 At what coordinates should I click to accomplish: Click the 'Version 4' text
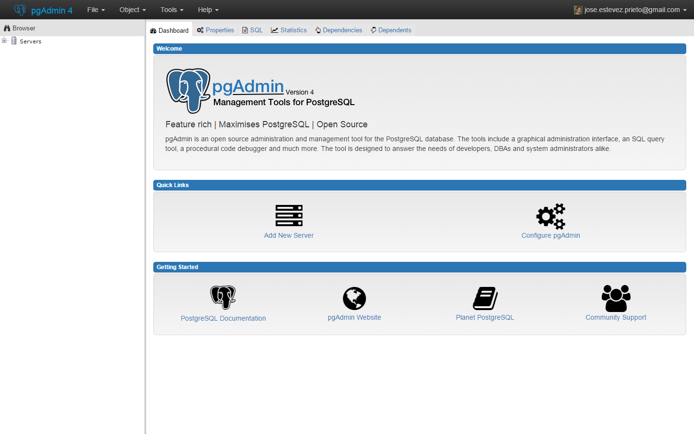[x=300, y=92]
